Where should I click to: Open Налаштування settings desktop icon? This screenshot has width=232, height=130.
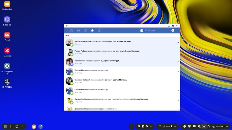(7, 69)
